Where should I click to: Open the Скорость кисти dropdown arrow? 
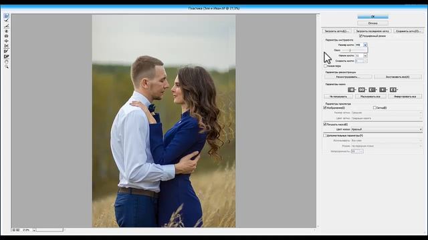[365, 61]
